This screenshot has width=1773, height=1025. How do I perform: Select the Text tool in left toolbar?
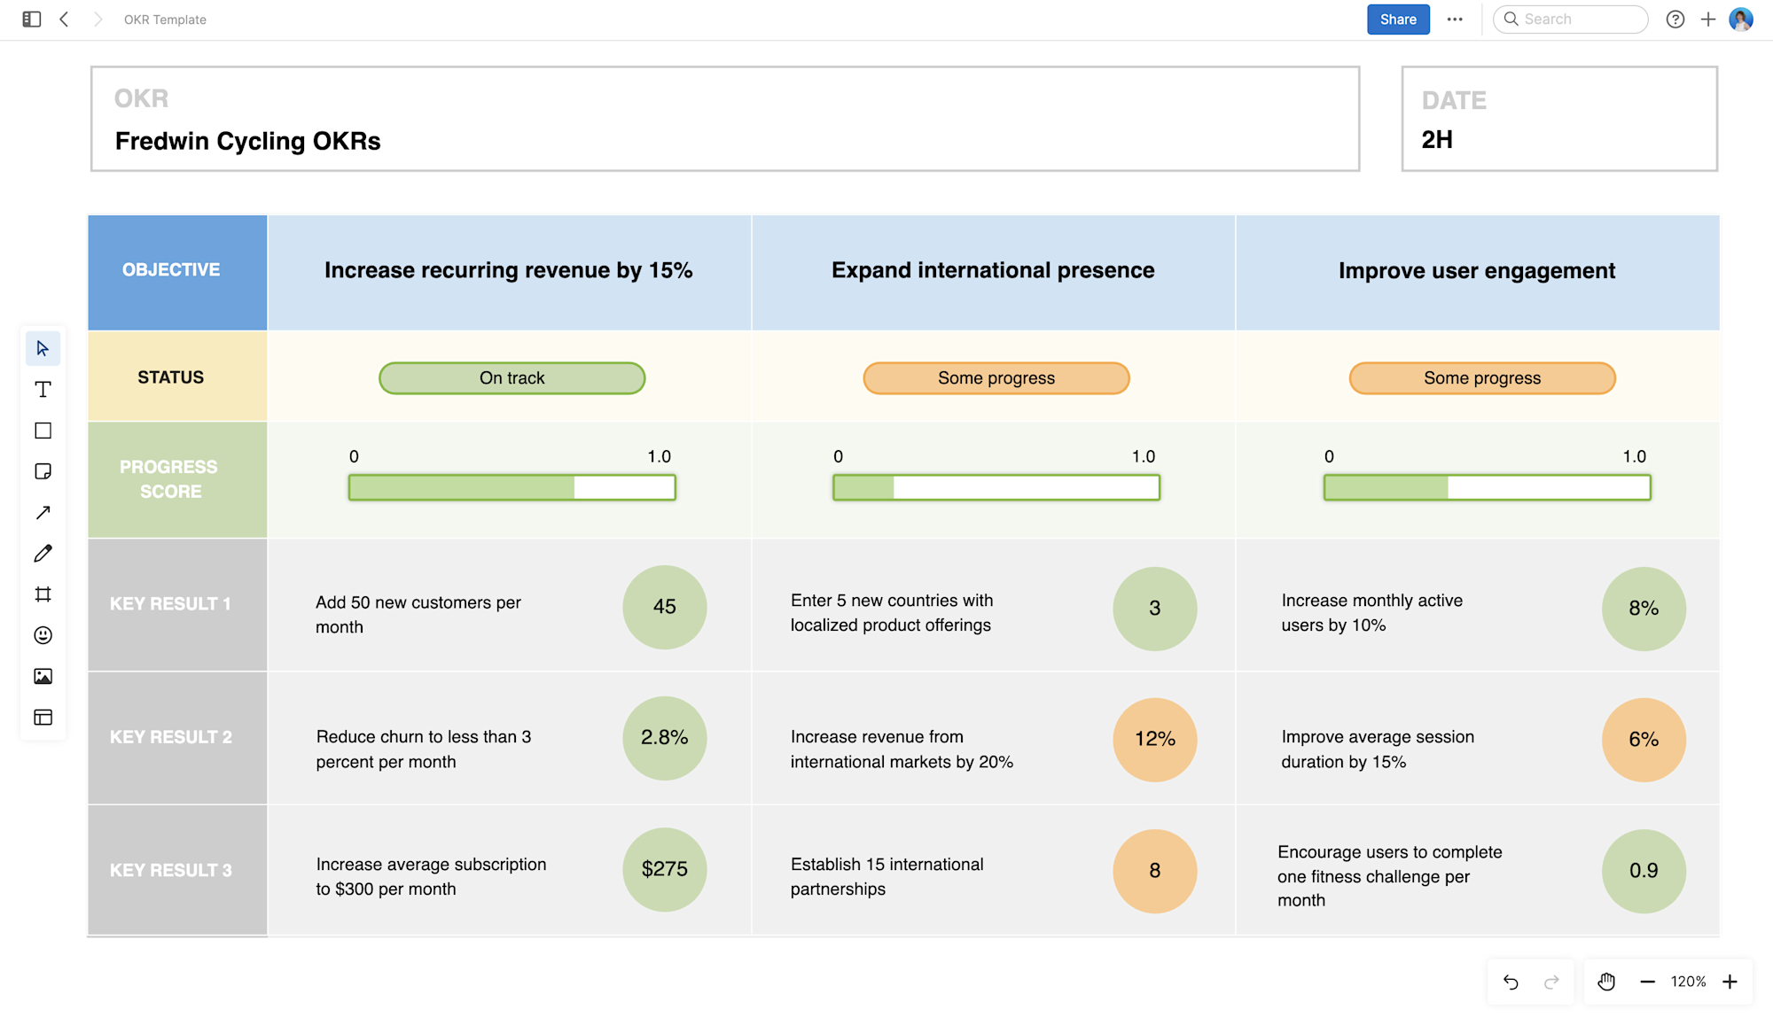(43, 390)
